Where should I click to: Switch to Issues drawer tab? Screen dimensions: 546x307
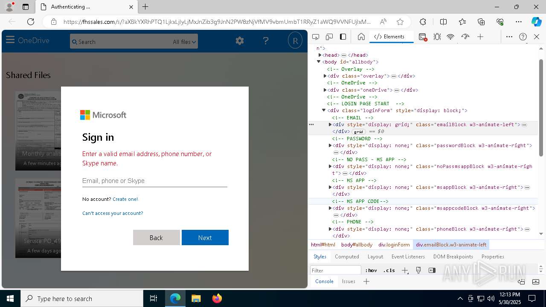tap(349, 281)
